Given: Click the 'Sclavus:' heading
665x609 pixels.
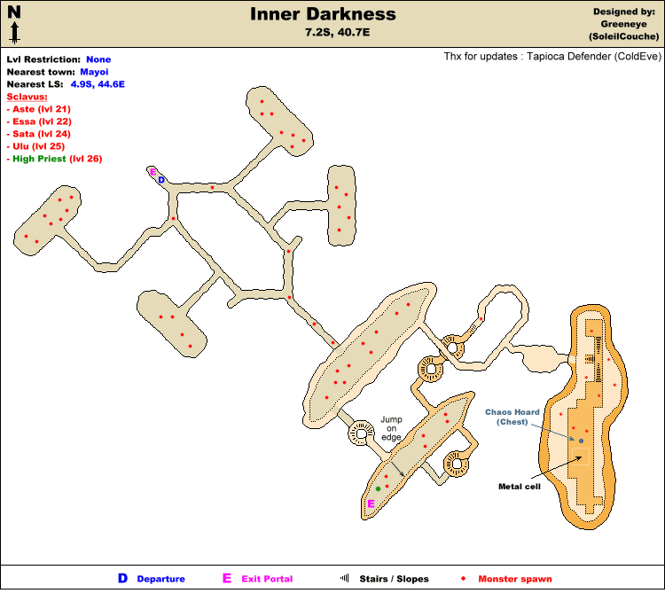Looking at the screenshot, I should click(x=27, y=97).
